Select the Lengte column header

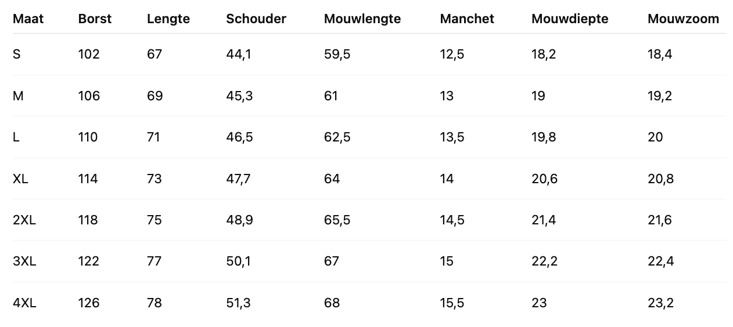(x=168, y=19)
